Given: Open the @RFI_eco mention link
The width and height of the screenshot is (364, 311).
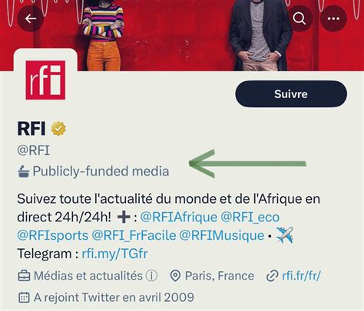Looking at the screenshot, I should pyautogui.click(x=250, y=218).
